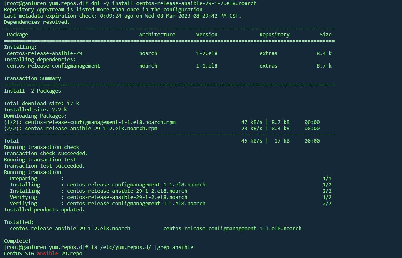Click 'Installed products updated.' line

pos(44,210)
